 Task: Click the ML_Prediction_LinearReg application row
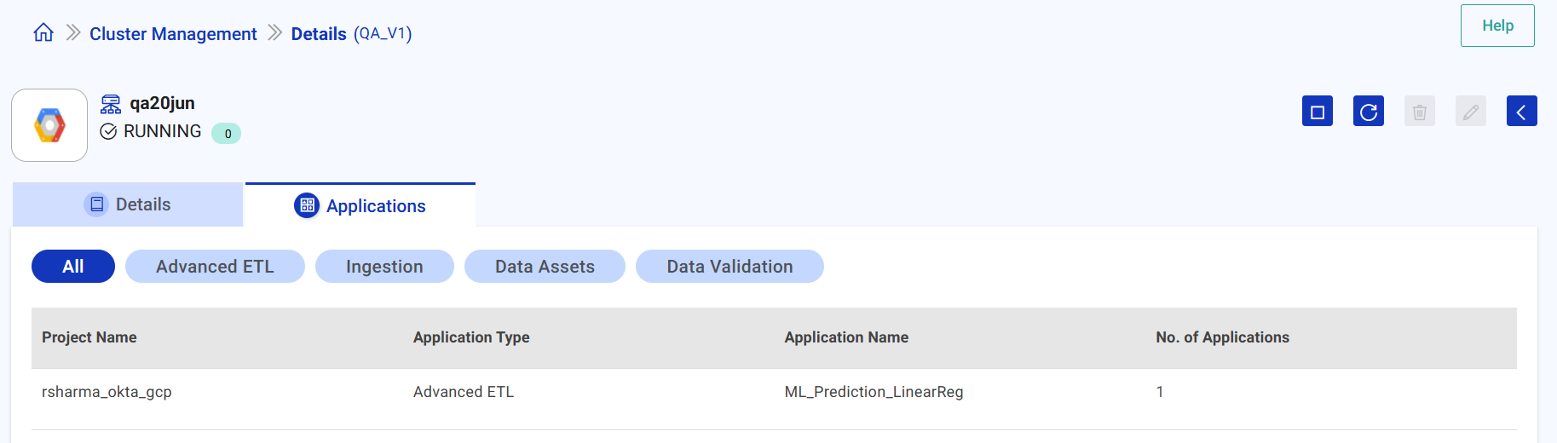874,392
